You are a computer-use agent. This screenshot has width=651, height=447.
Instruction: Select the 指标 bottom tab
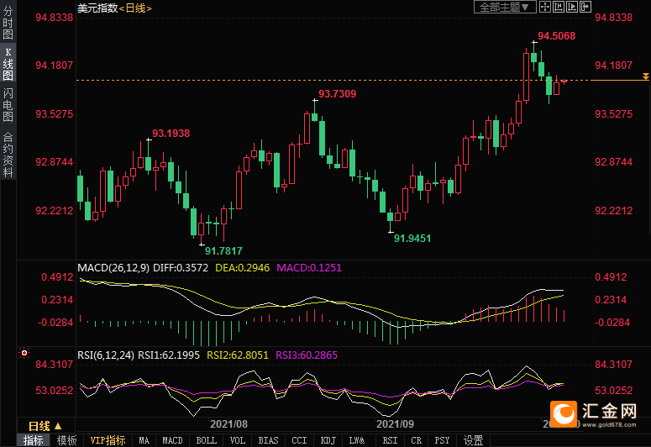[x=34, y=440]
